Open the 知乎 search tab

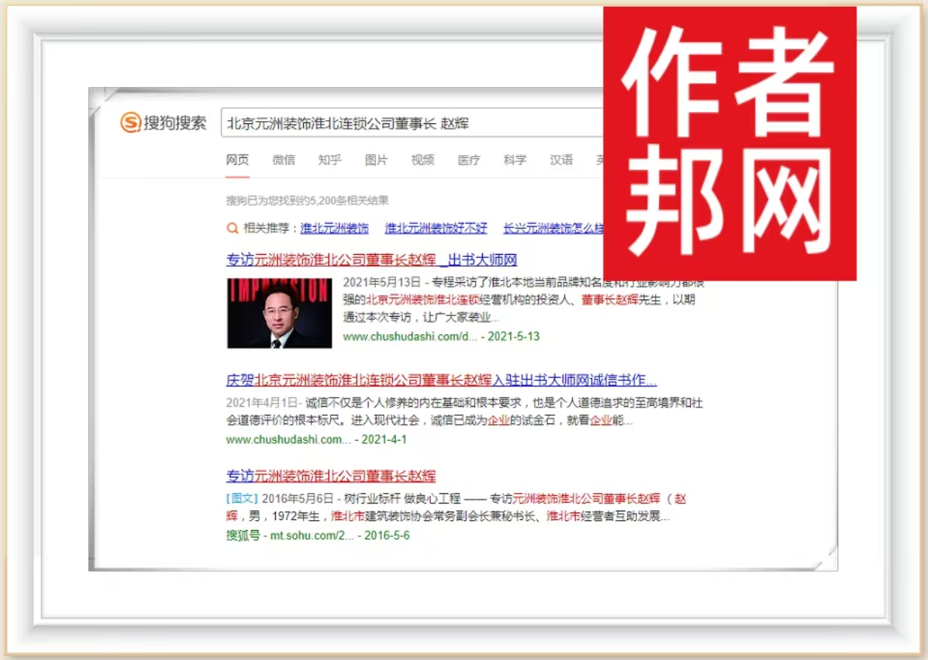point(329,160)
